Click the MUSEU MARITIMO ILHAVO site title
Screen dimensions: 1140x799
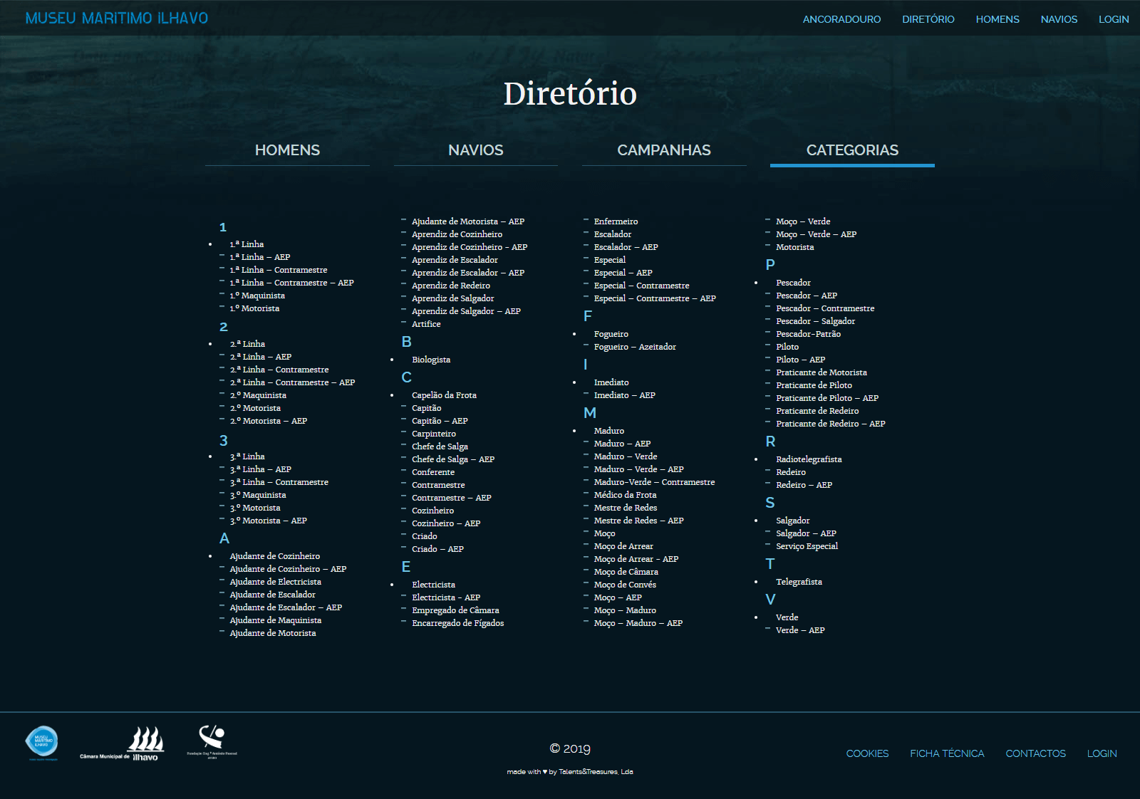(116, 19)
